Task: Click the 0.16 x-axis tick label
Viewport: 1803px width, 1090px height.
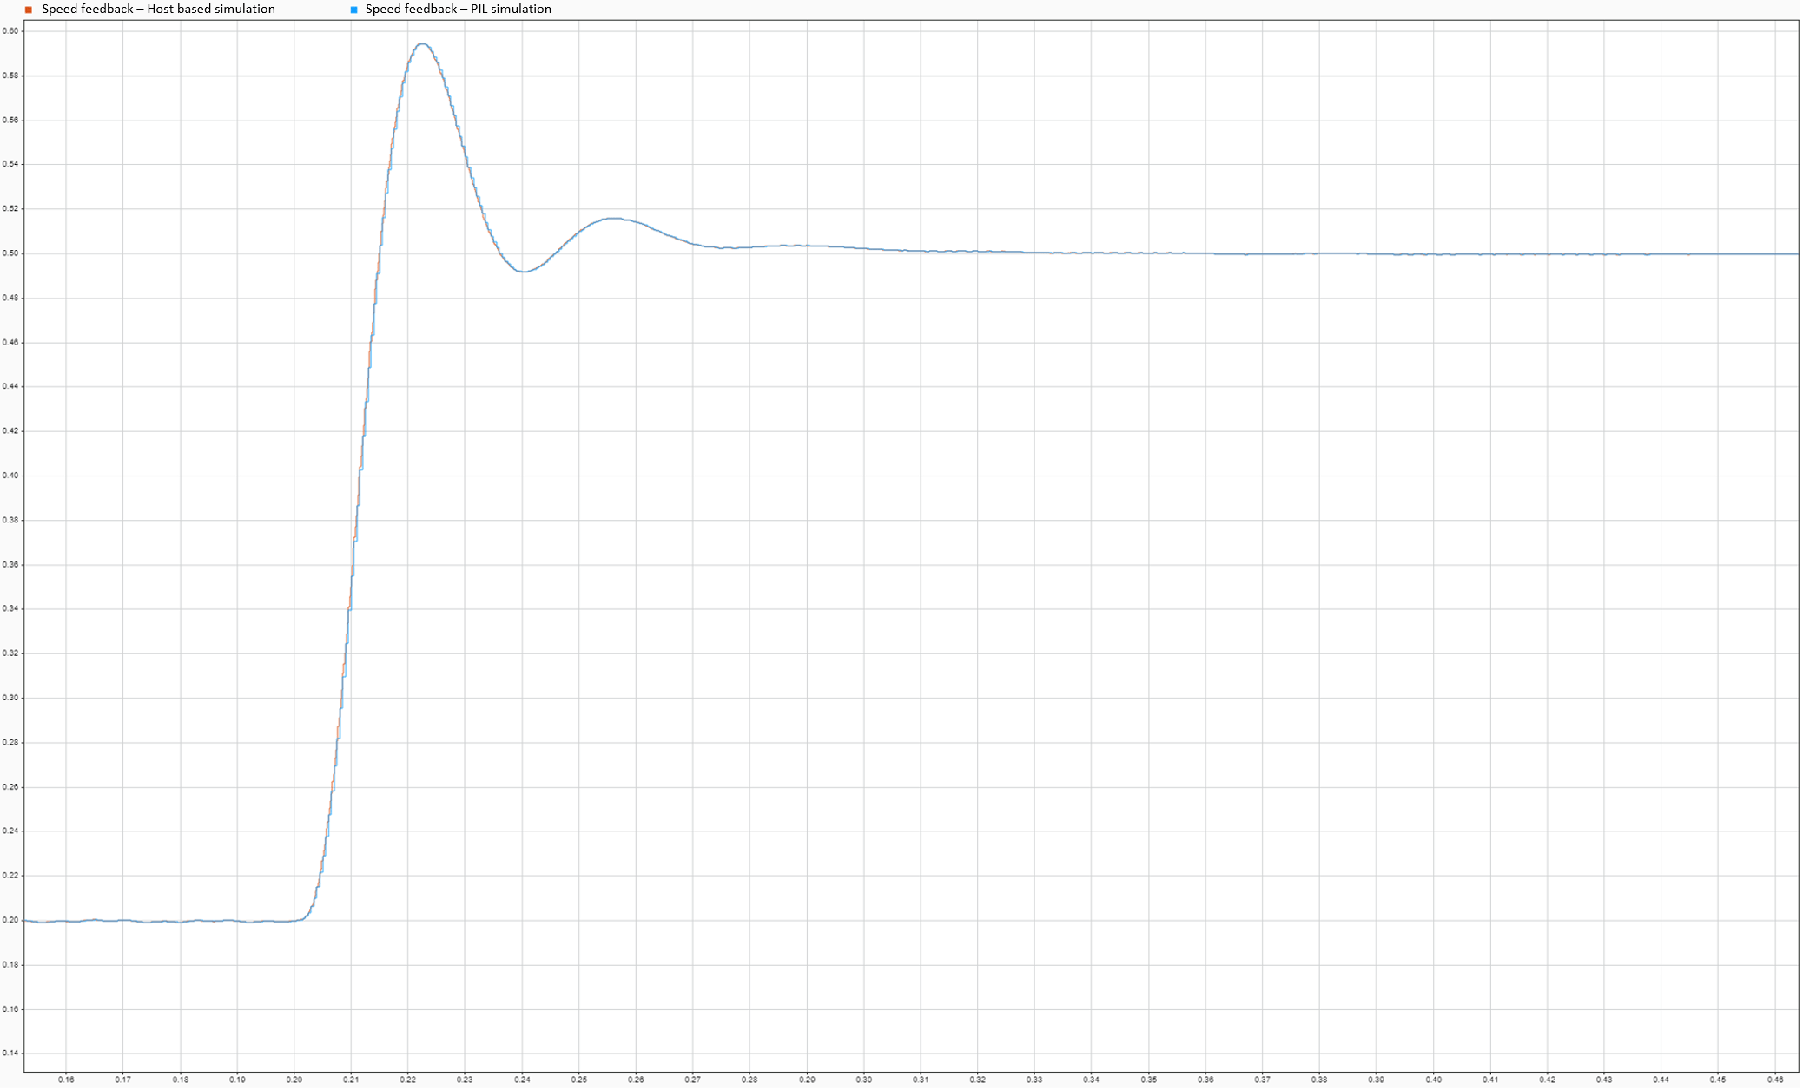Action: (x=66, y=1080)
